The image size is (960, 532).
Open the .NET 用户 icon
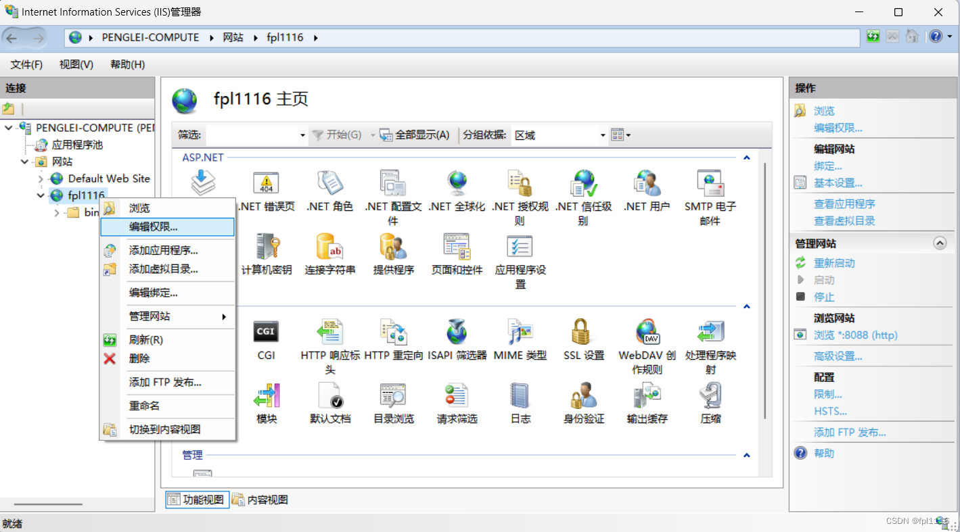coord(647,183)
